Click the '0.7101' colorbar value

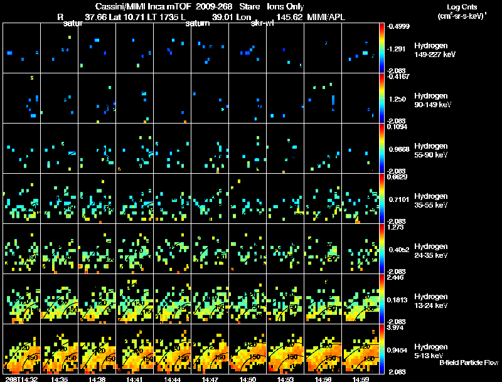399,199
